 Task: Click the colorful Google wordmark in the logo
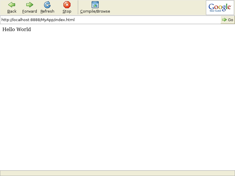pos(220,7)
